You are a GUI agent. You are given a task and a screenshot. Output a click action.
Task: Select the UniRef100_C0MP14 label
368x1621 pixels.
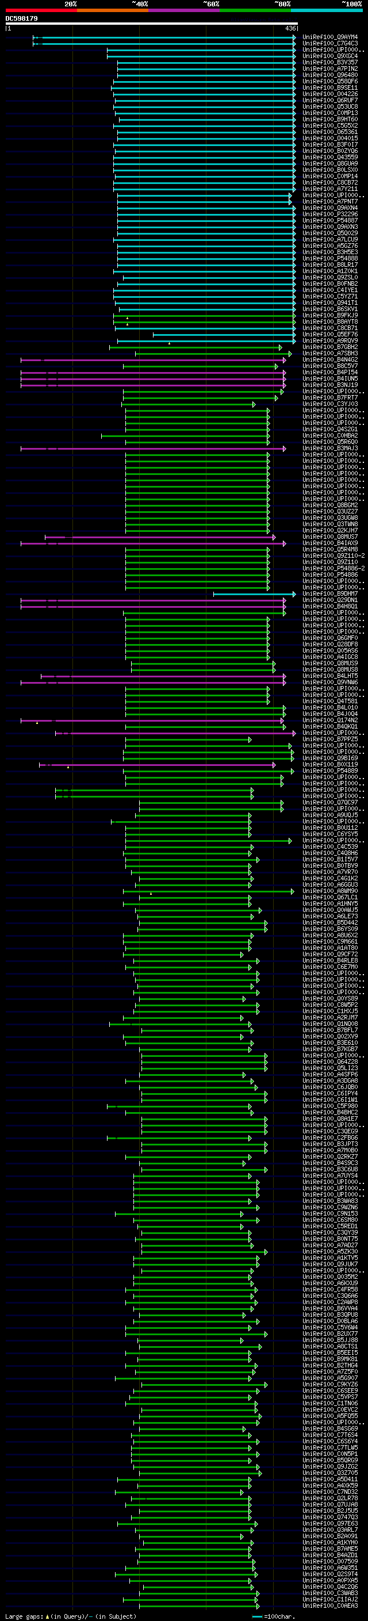tap(330, 176)
